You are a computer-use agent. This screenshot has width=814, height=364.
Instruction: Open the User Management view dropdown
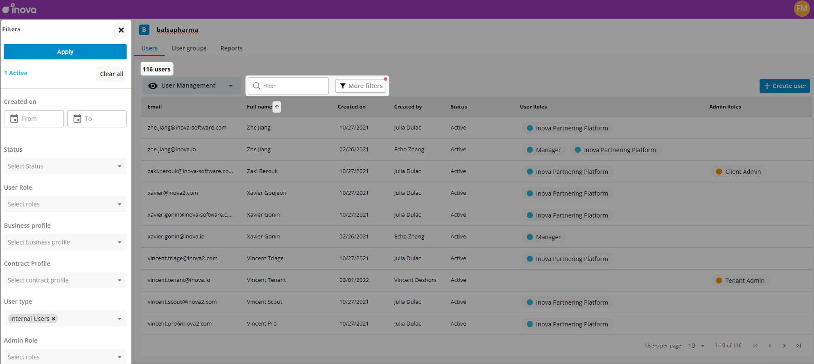191,86
